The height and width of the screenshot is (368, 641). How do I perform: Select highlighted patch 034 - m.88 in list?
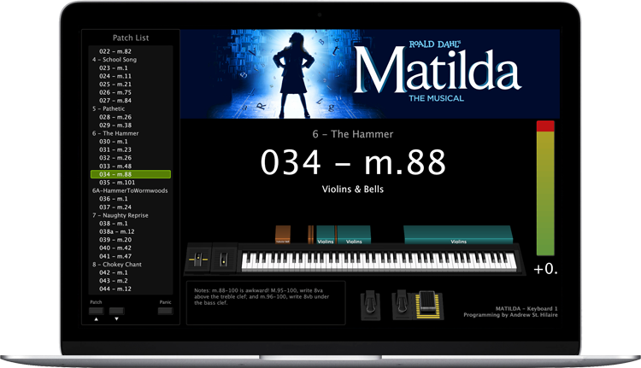point(131,174)
